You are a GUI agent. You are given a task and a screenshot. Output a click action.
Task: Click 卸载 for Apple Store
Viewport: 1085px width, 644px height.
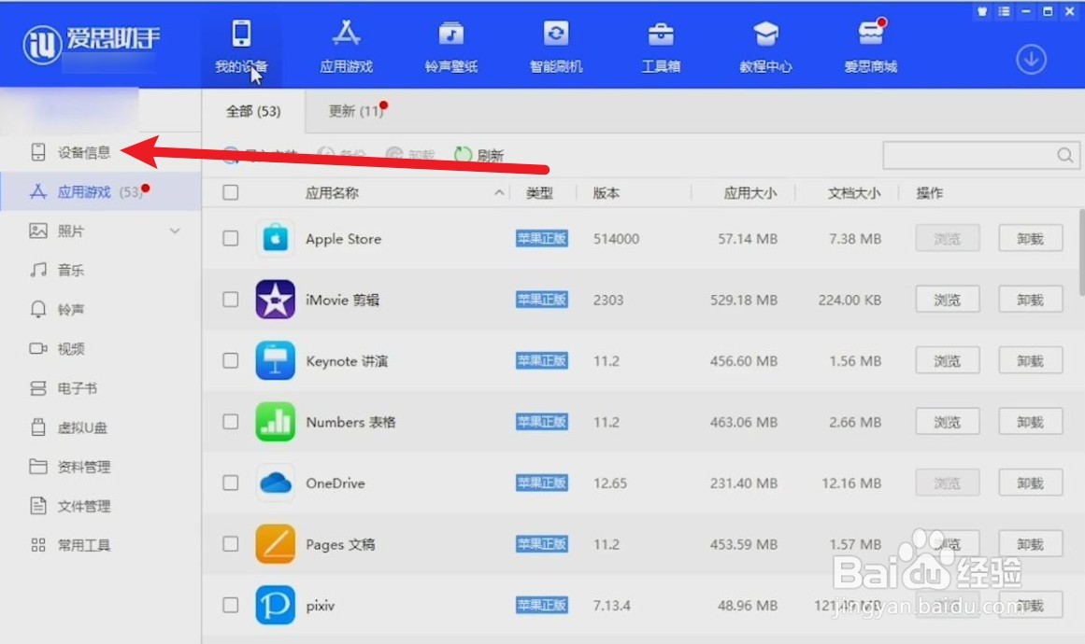click(x=1031, y=238)
